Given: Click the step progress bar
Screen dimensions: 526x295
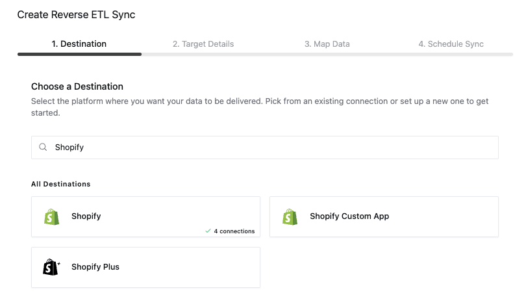Looking at the screenshot, I should coord(265,55).
